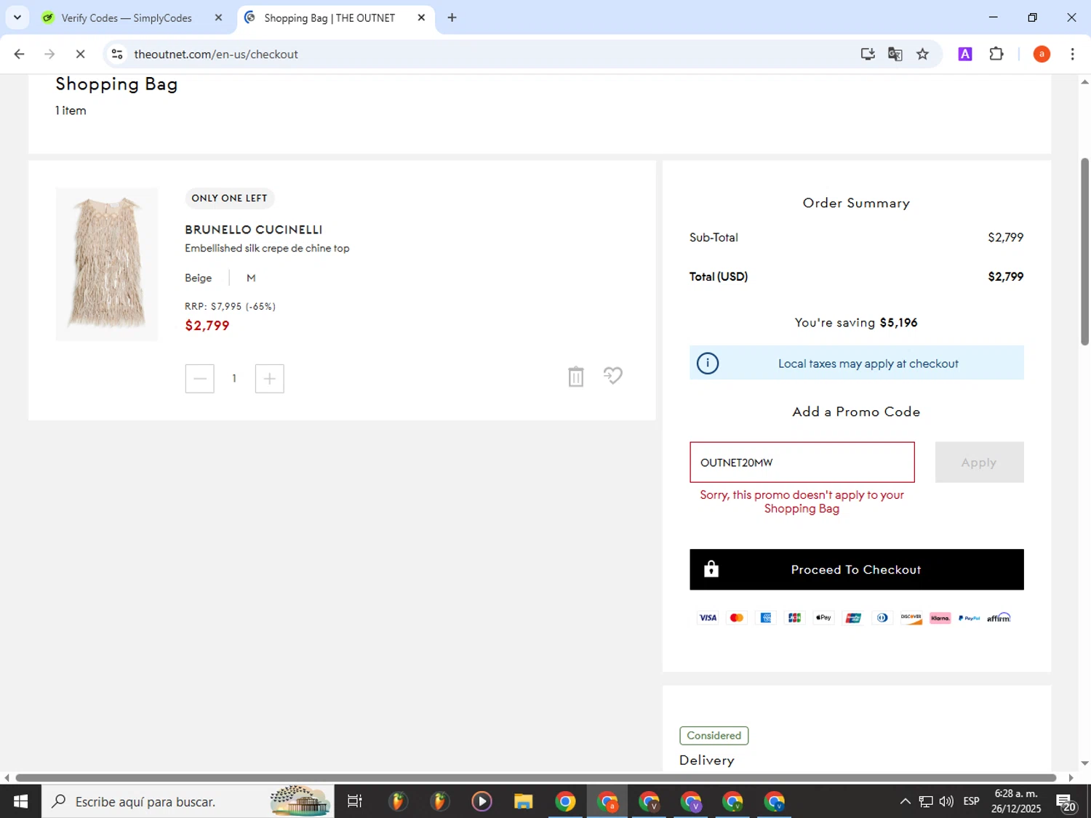Bookmark this page with star icon

click(x=922, y=54)
